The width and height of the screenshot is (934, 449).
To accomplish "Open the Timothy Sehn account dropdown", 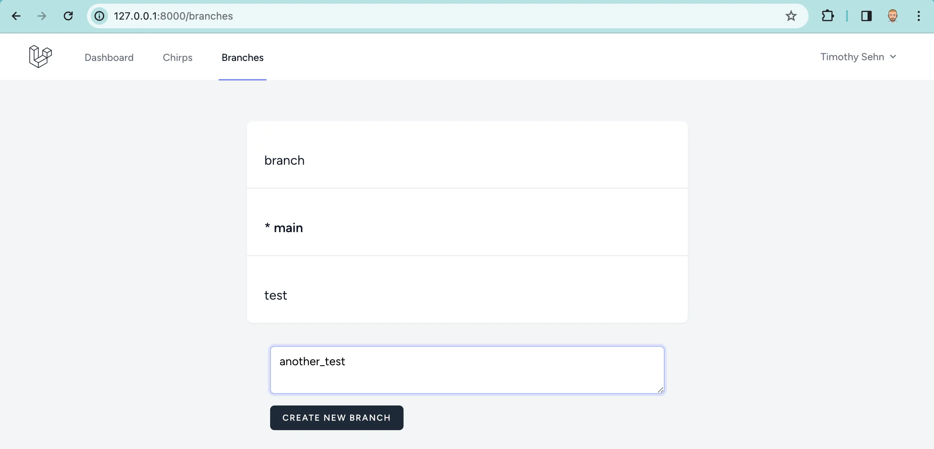I will (853, 57).
